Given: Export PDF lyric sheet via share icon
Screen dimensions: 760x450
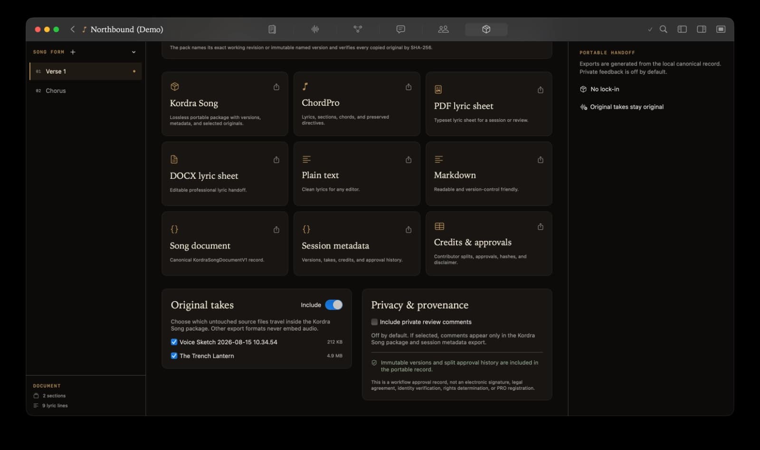Looking at the screenshot, I should [541, 90].
